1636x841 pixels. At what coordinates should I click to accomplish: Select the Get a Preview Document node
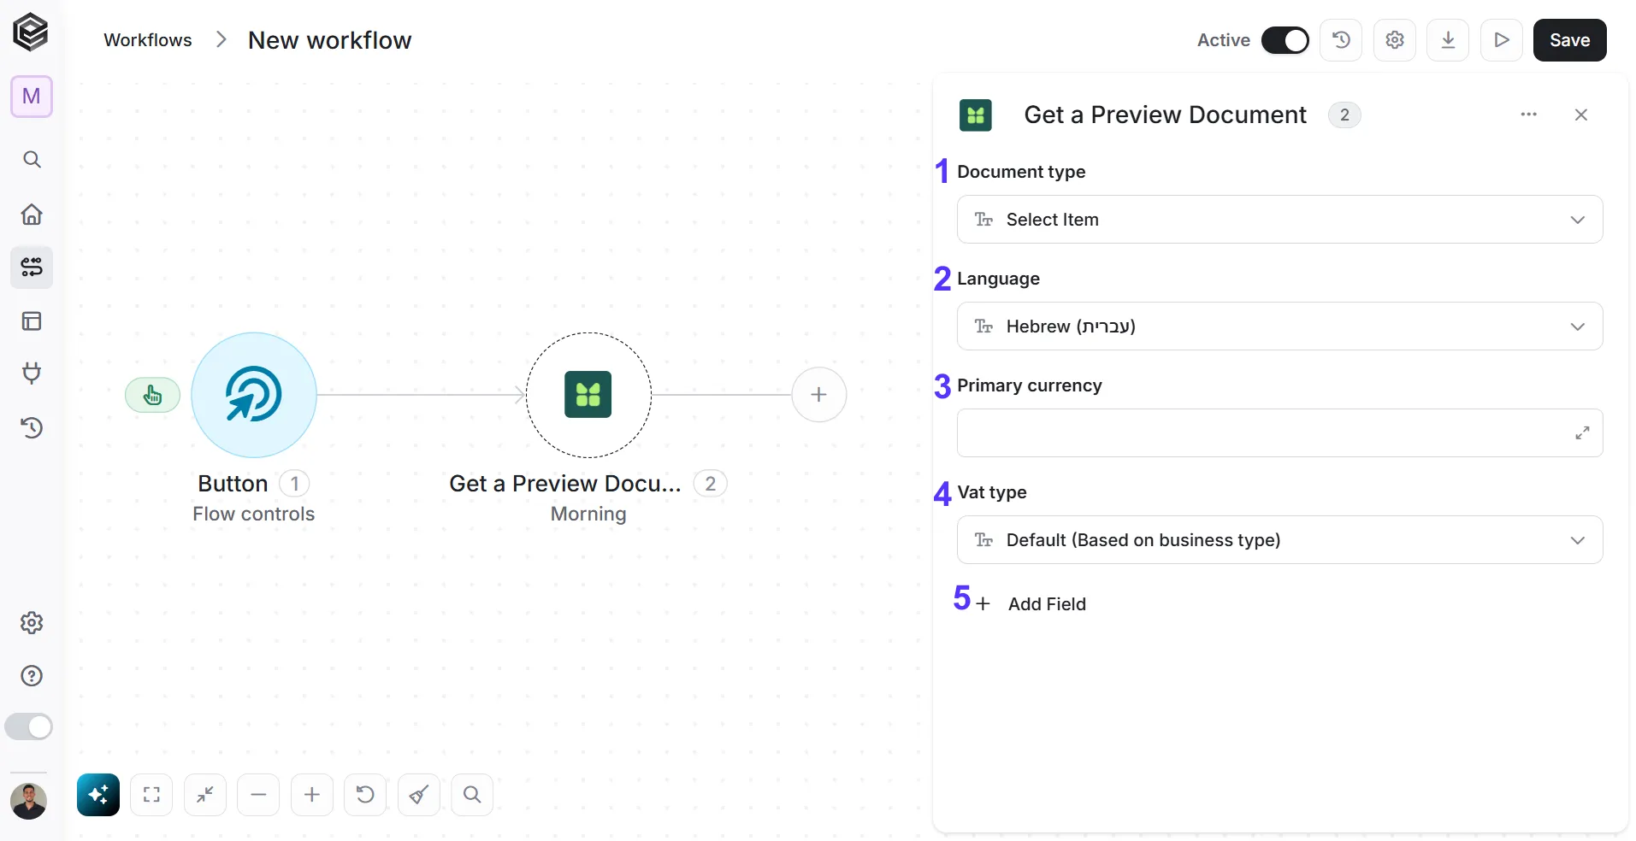pos(588,395)
